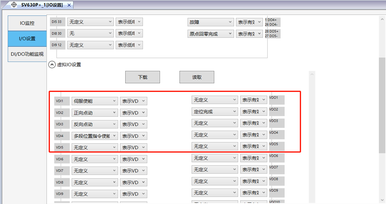Open VDI2 正向点动 function dropdown
The height and width of the screenshot is (204, 386).
coord(95,113)
